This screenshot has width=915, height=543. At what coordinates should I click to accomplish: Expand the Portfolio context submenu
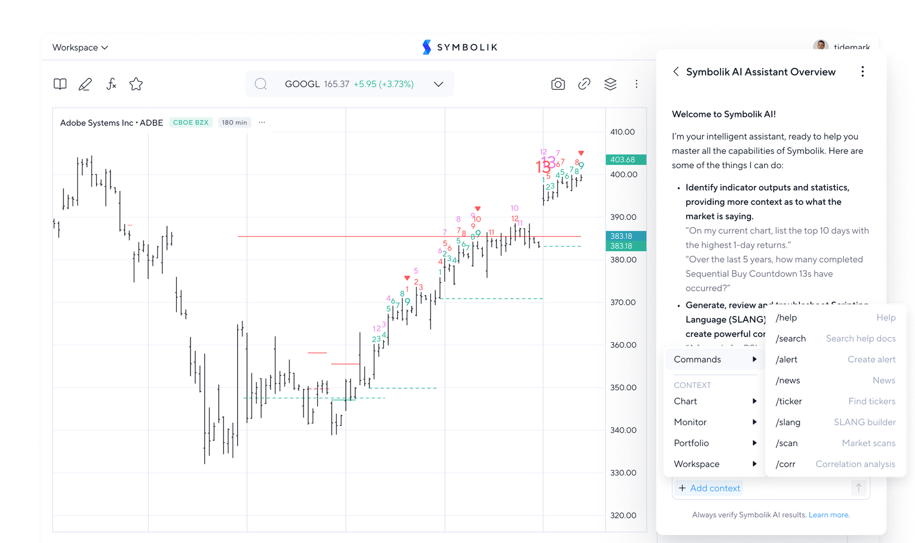point(714,443)
